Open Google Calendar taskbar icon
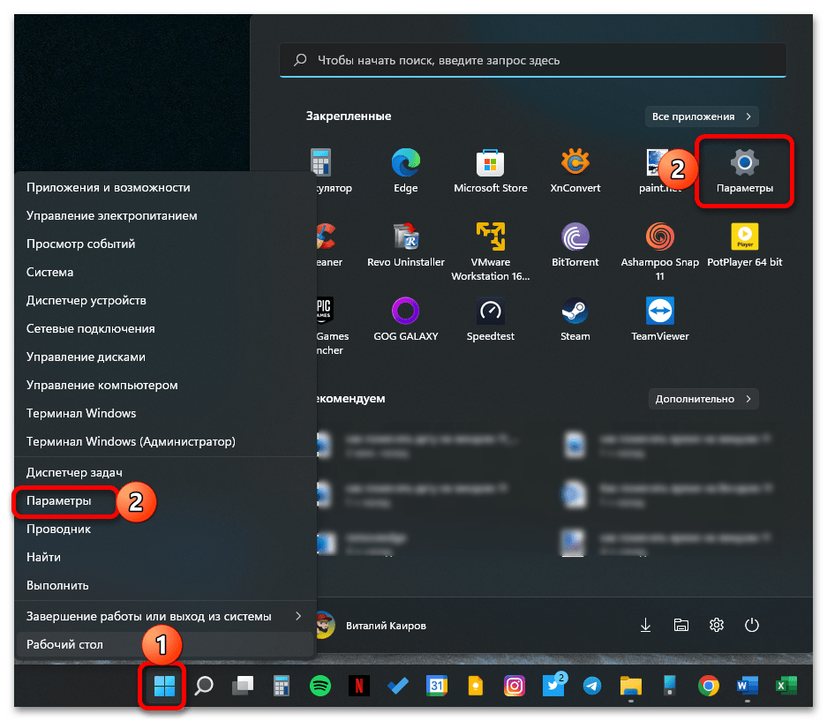Image resolution: width=827 pixels, height=721 pixels. click(x=436, y=686)
